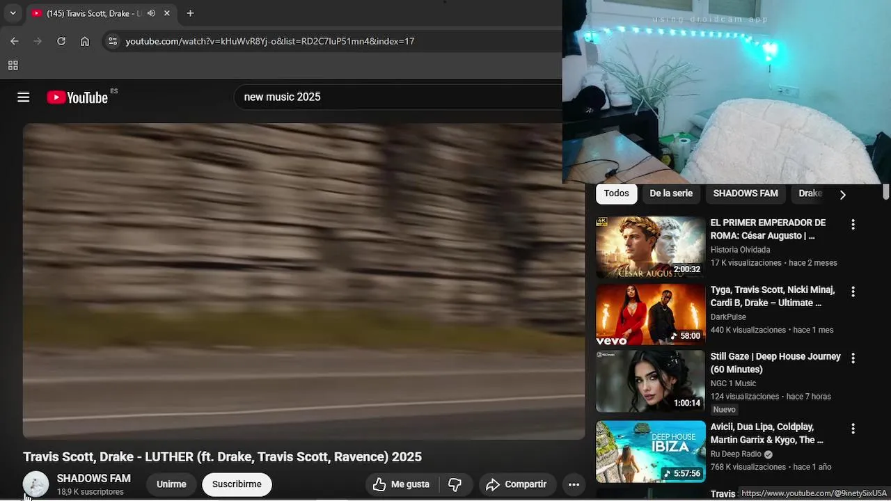The height and width of the screenshot is (501, 891).
Task: Click the video title Travis Scott, Drake - LUTHER
Action: click(222, 456)
